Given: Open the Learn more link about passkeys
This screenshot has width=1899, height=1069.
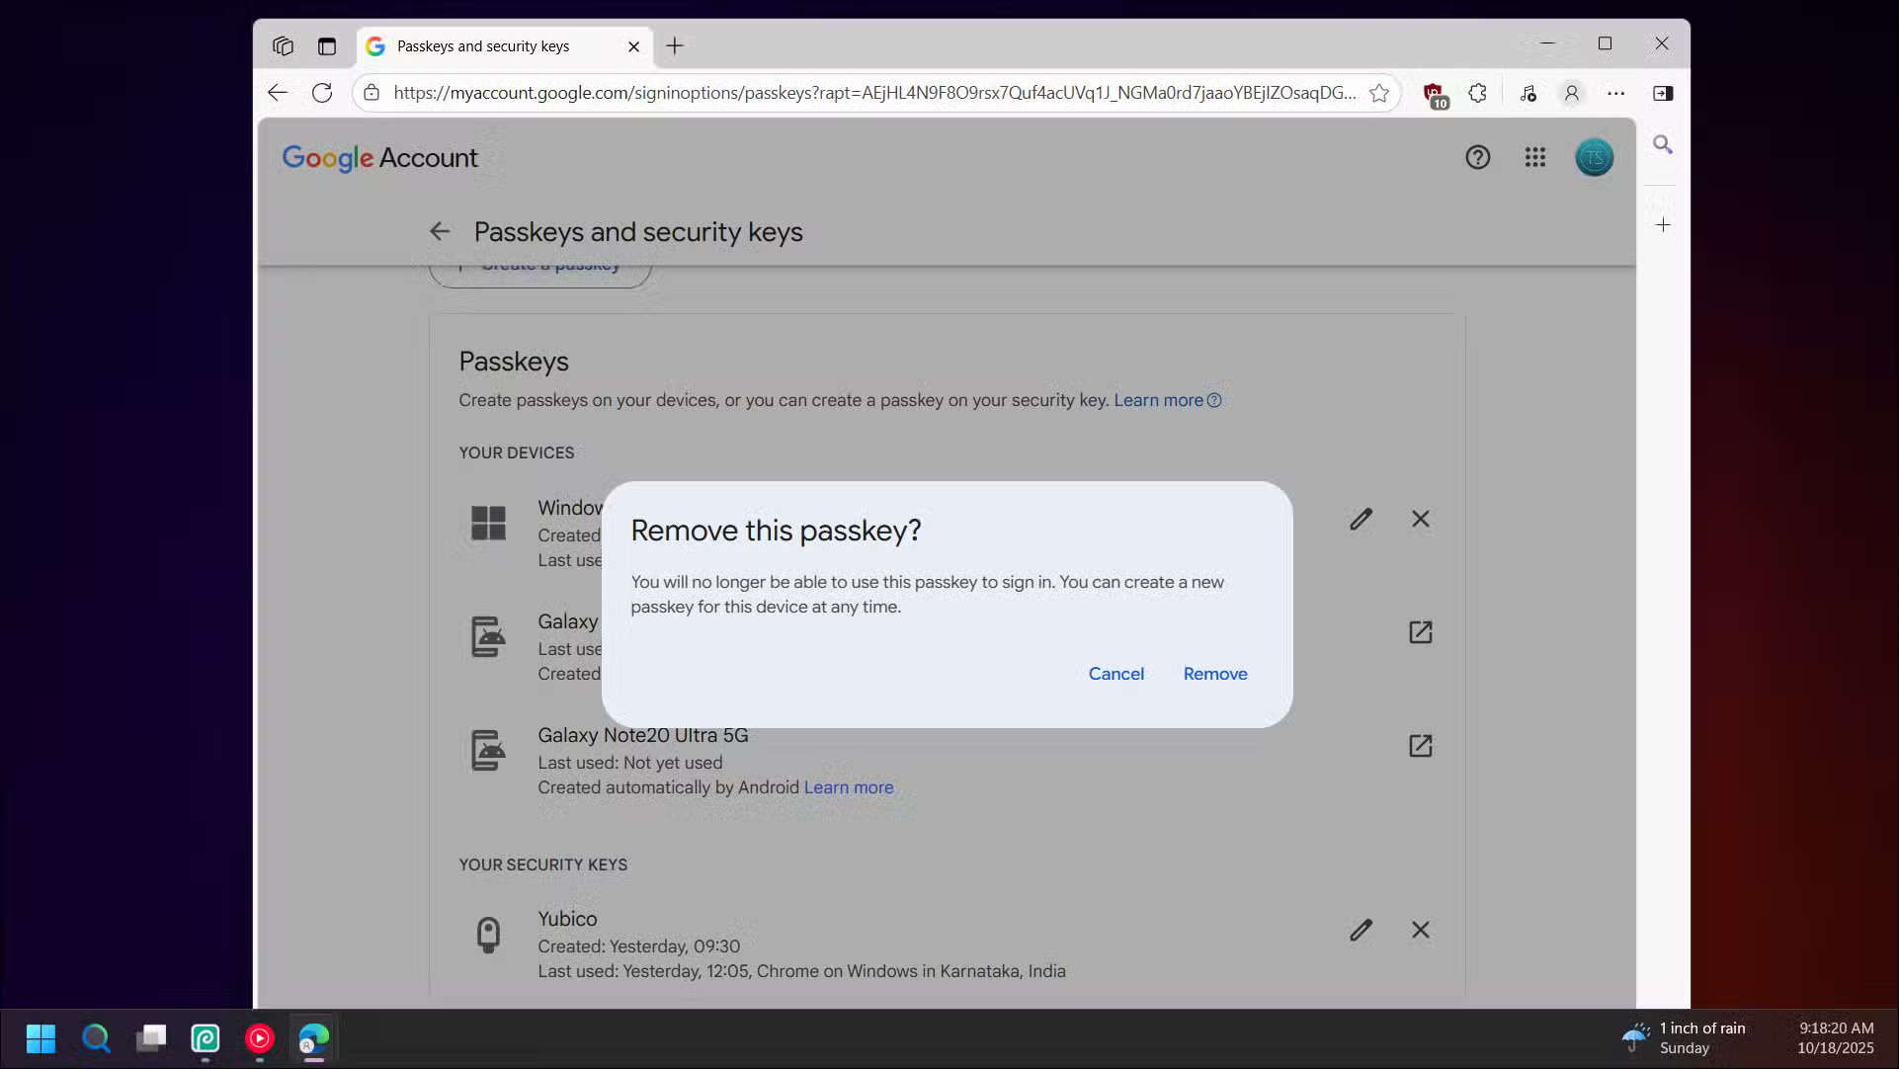Looking at the screenshot, I should (1158, 400).
